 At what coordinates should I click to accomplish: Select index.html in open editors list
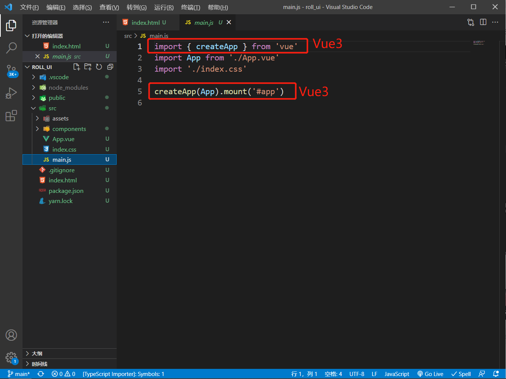(x=69, y=46)
